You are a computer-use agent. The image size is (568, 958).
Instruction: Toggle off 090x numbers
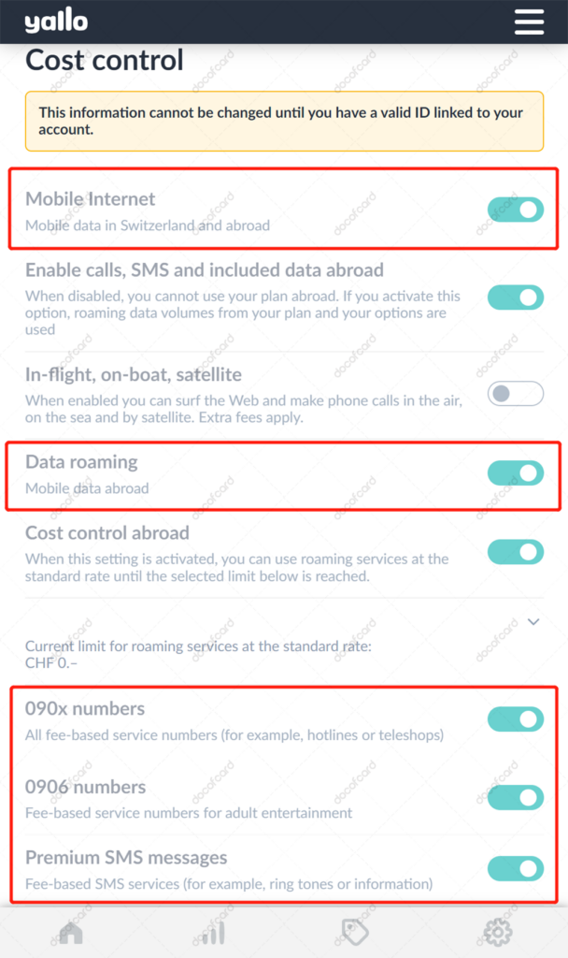(x=515, y=718)
